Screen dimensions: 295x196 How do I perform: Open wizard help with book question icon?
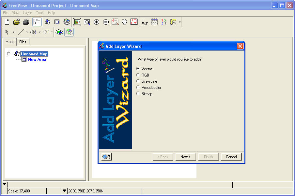(x=106, y=157)
